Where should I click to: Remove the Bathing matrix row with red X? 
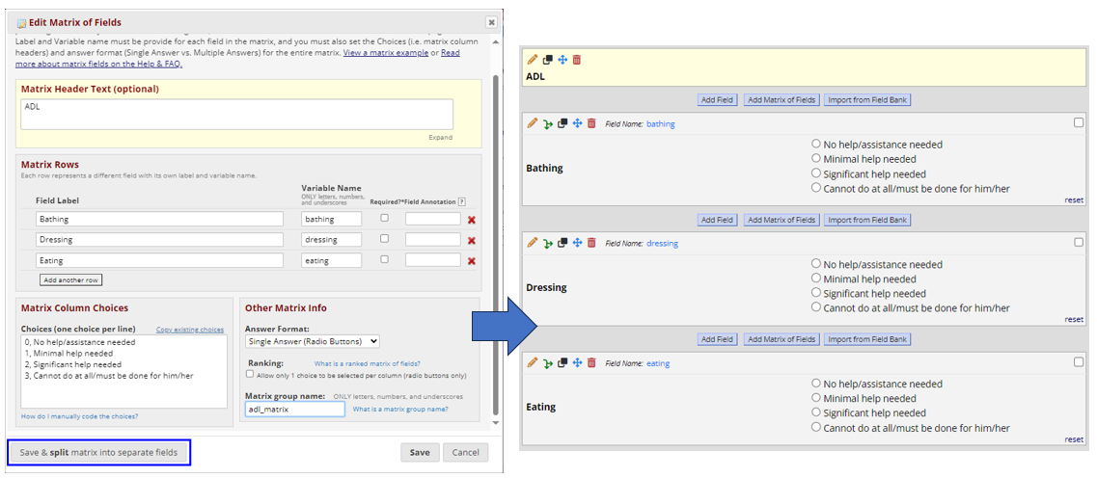click(472, 220)
